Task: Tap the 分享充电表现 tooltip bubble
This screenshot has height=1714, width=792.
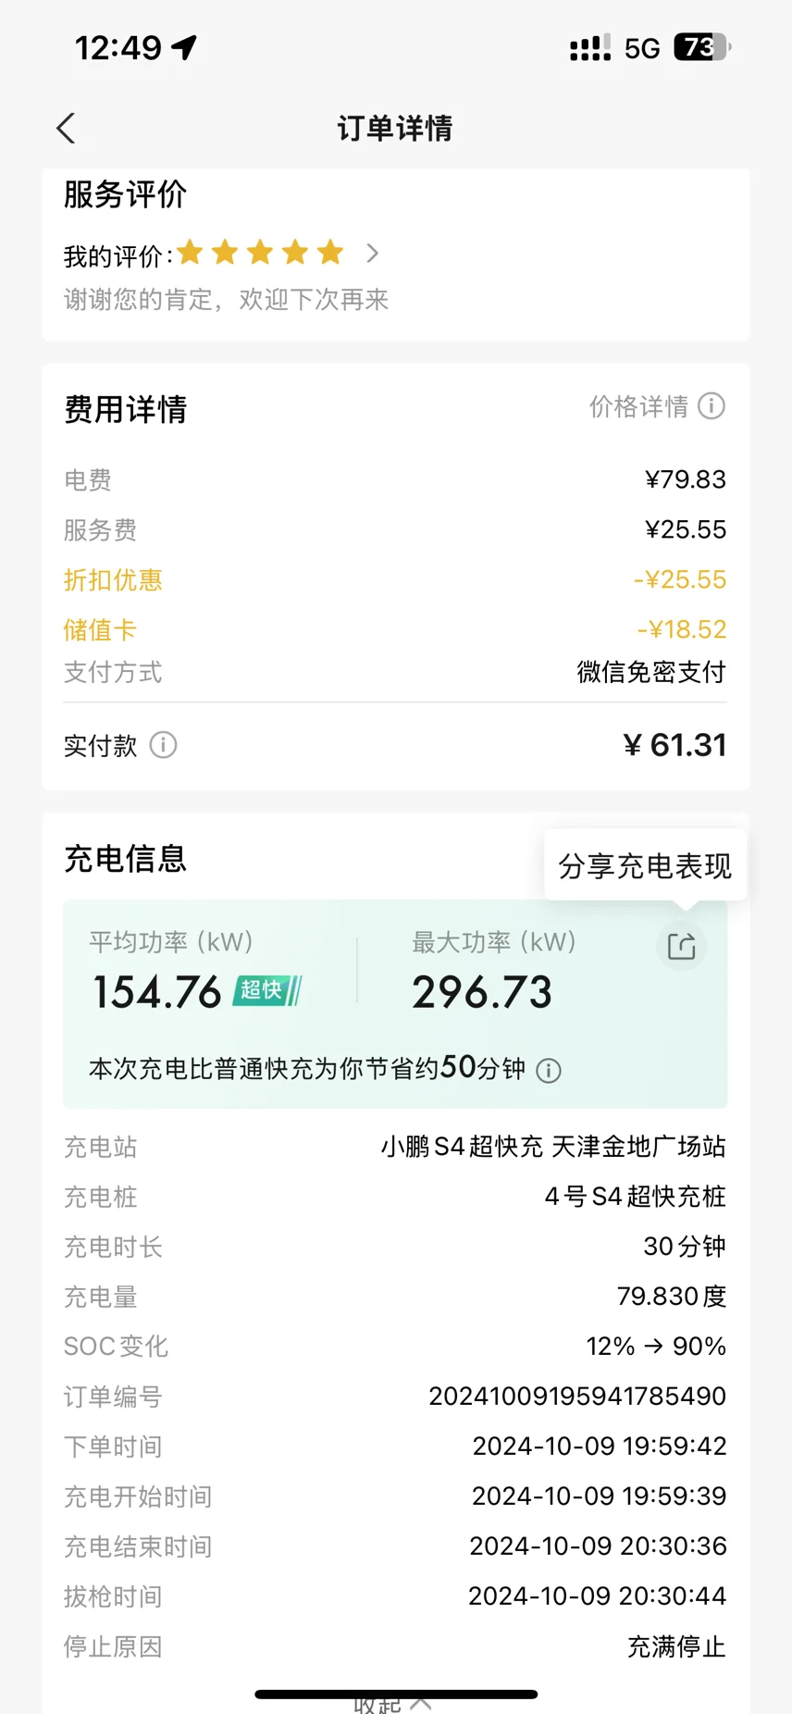Action: click(x=645, y=865)
